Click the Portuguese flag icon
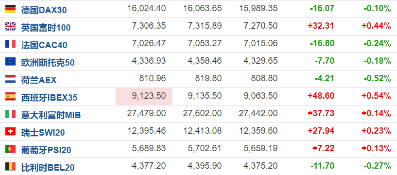This screenshot has height=175, width=397. tap(10, 149)
